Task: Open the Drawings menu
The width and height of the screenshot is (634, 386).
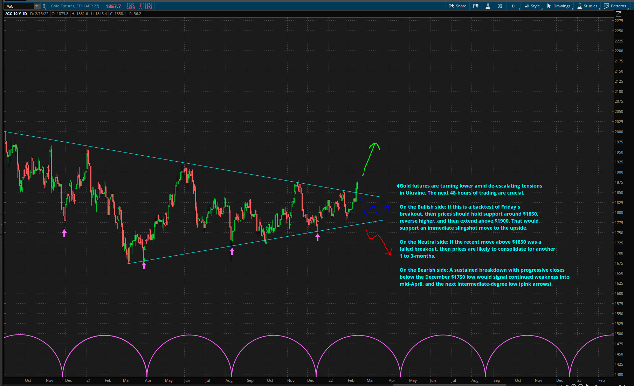Action: 559,6
